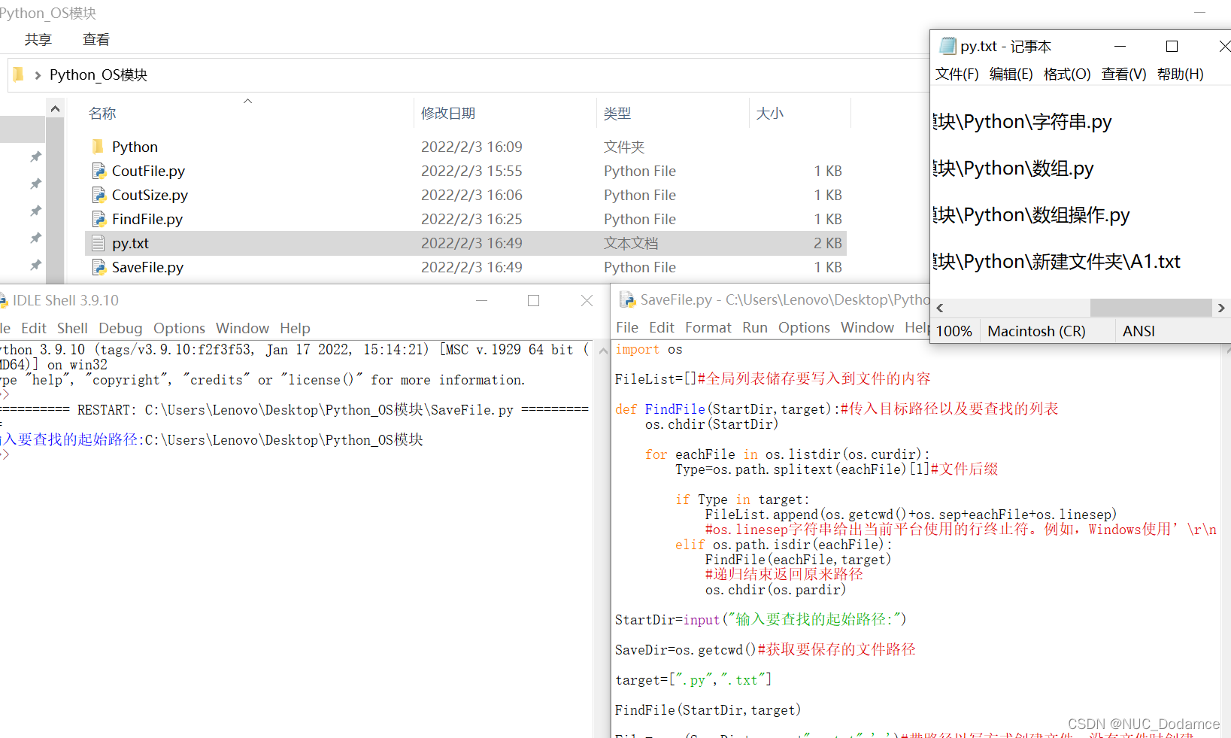
Task: Click the 2022/2/3 16:25 date cell
Action: coord(471,219)
